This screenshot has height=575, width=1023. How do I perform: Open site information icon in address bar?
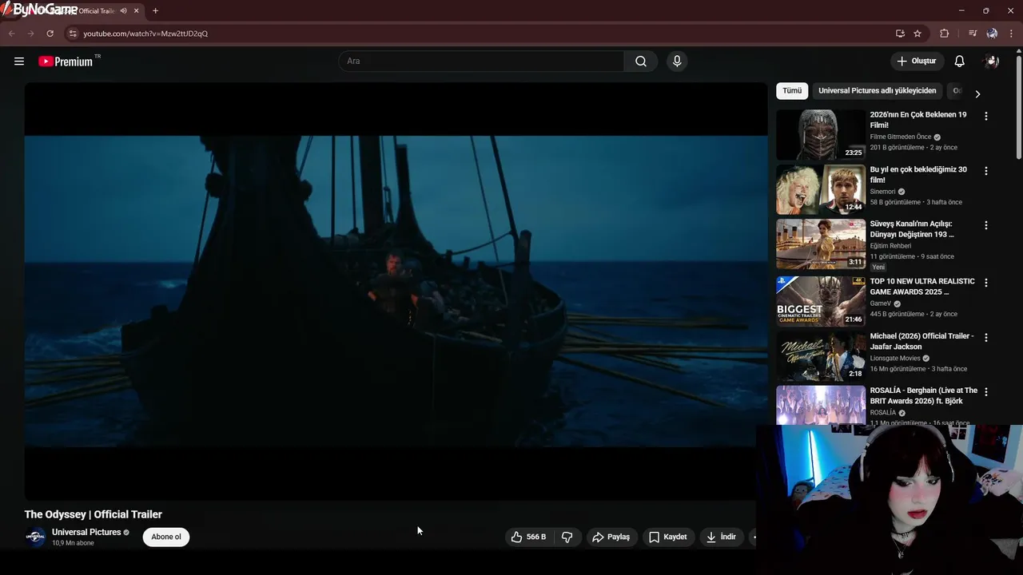tap(73, 34)
